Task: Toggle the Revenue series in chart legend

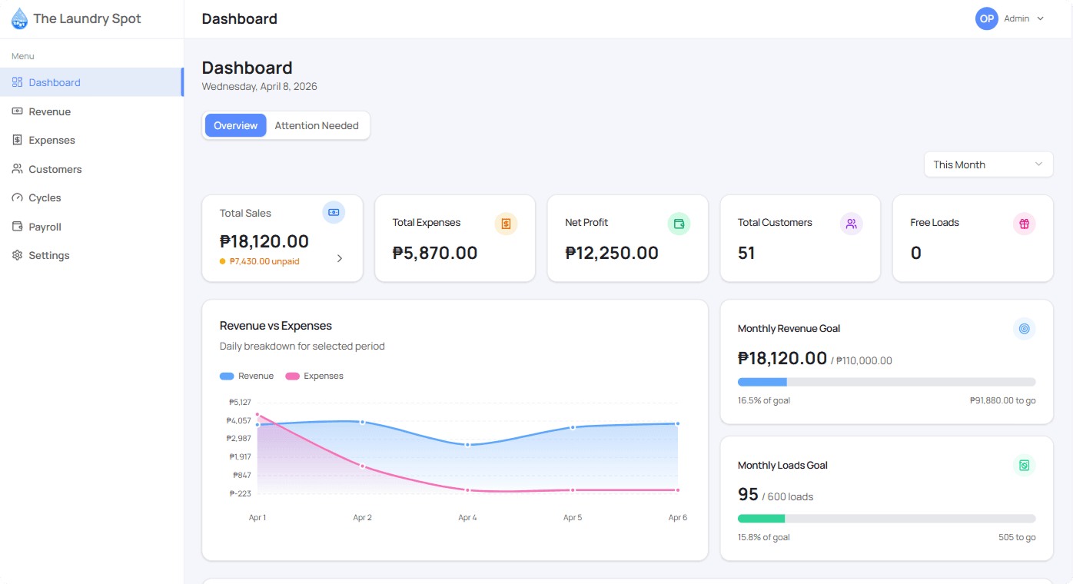Action: [x=247, y=377]
